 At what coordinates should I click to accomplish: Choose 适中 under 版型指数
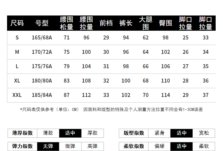tap(182, 133)
